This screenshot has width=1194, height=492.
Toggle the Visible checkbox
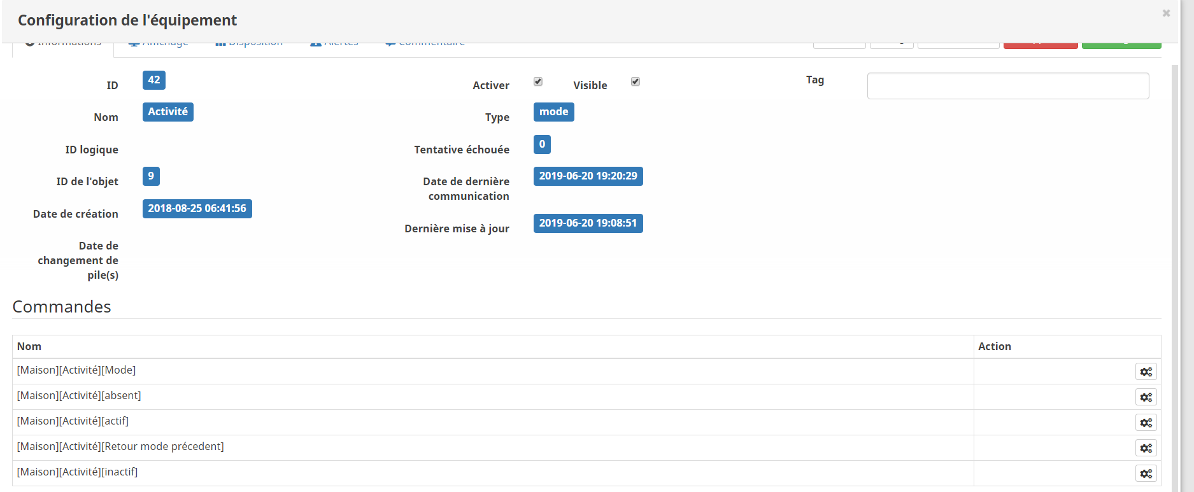coord(636,81)
